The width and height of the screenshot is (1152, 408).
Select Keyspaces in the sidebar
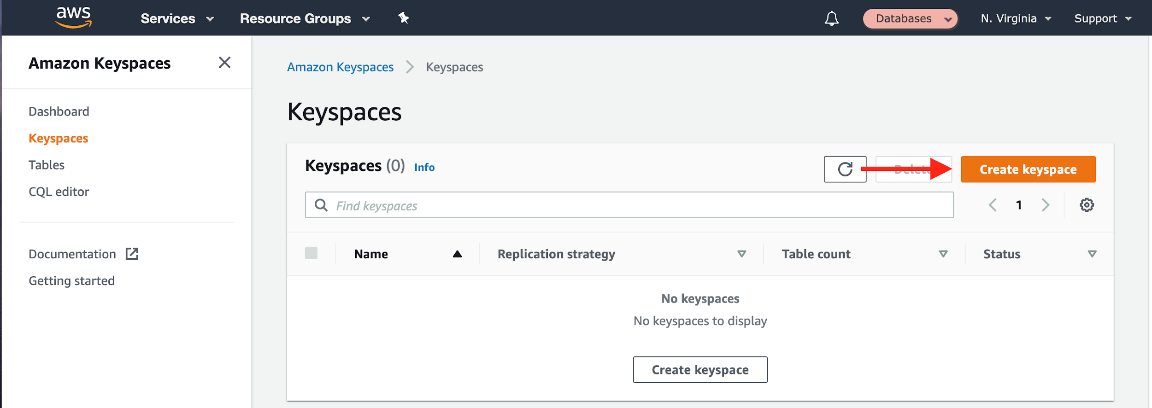pyautogui.click(x=59, y=138)
